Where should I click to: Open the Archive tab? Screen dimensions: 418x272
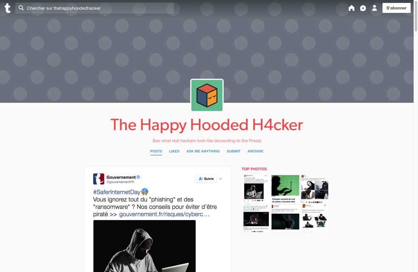click(255, 151)
